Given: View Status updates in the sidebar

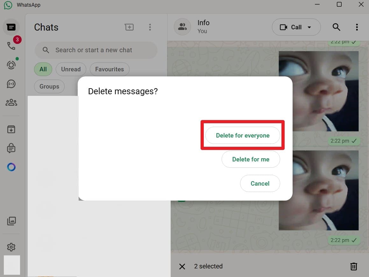Looking at the screenshot, I should (x=11, y=65).
